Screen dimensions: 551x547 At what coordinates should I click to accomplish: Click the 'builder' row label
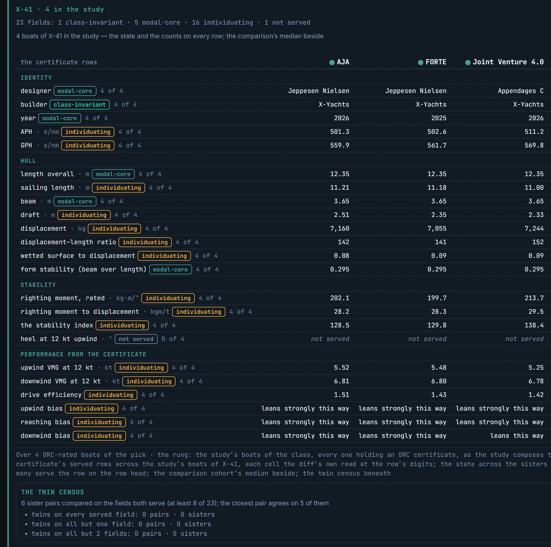coord(34,104)
